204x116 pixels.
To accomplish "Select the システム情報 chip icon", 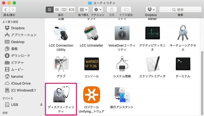I will click(122, 64).
